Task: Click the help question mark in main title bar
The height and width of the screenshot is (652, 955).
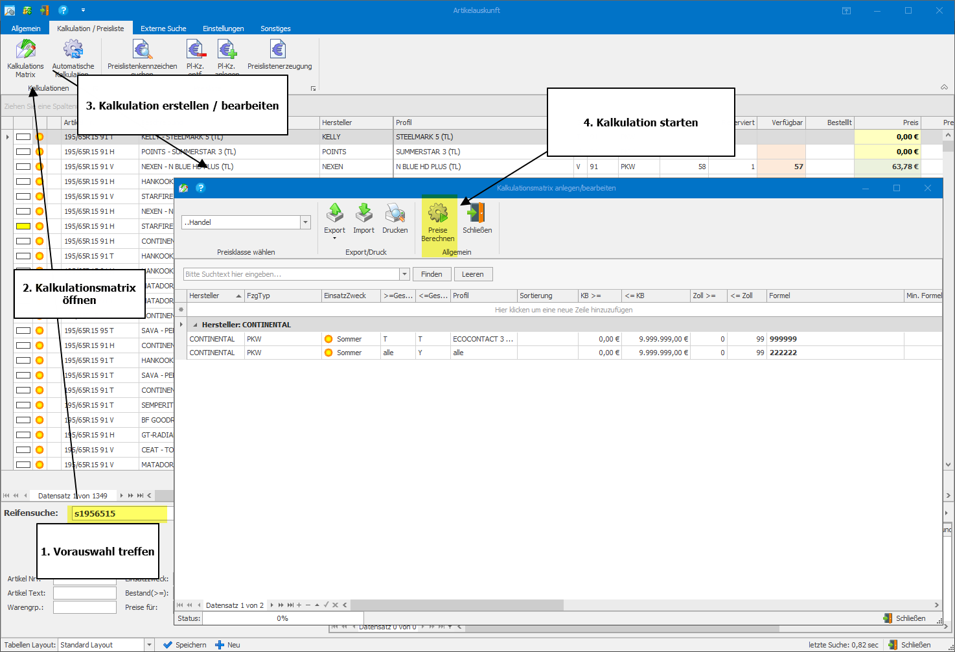Action: [x=63, y=10]
